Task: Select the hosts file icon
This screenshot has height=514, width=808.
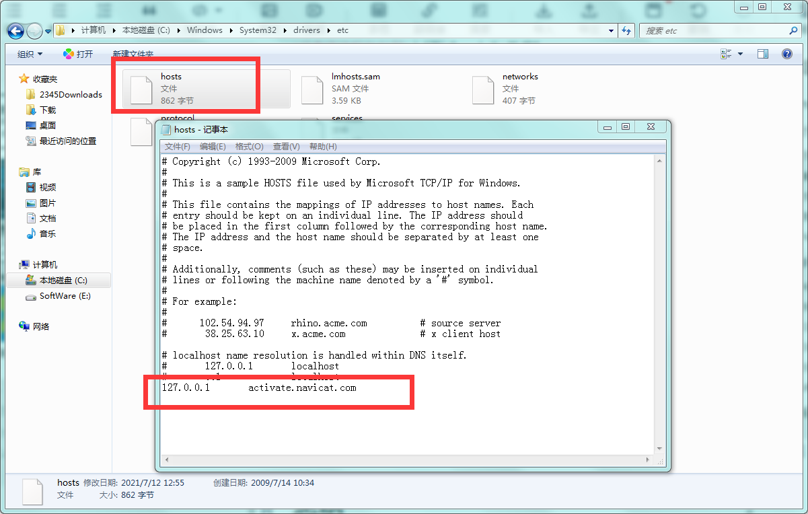Action: coord(141,89)
